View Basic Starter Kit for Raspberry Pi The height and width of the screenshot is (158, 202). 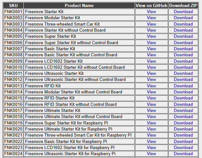click(151, 141)
